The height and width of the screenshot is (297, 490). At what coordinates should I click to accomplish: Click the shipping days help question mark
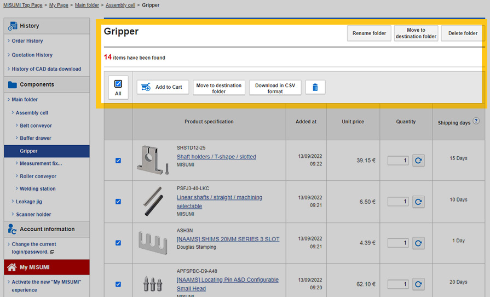476,121
